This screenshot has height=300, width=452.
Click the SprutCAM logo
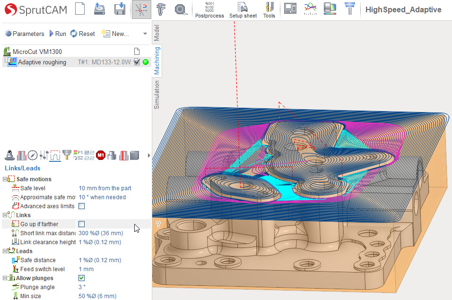pyautogui.click(x=36, y=9)
